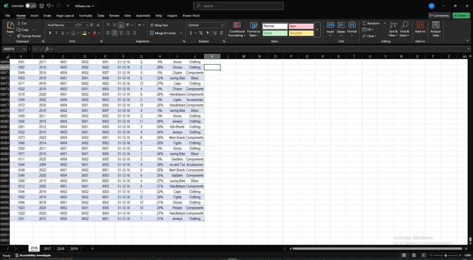Click Accessibility: Investigate in status bar

point(33,255)
